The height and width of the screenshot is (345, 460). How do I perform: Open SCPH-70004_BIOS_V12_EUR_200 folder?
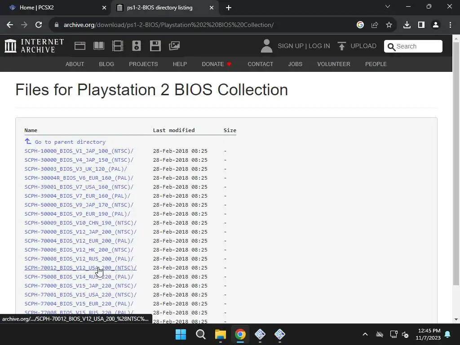tap(79, 241)
